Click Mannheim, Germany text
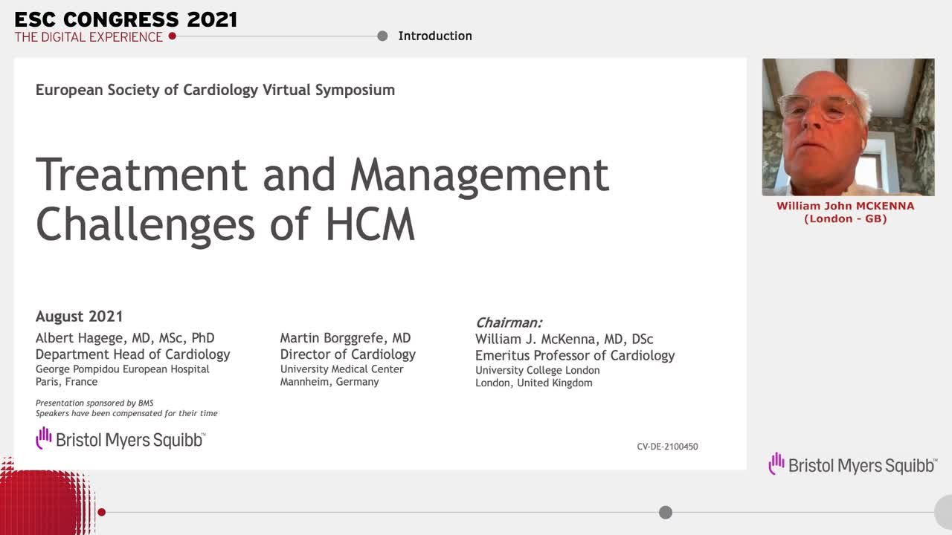The width and height of the screenshot is (952, 535). (329, 382)
